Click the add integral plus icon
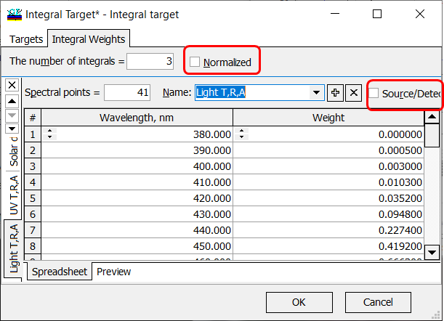The height and width of the screenshot is (321, 444). click(335, 93)
